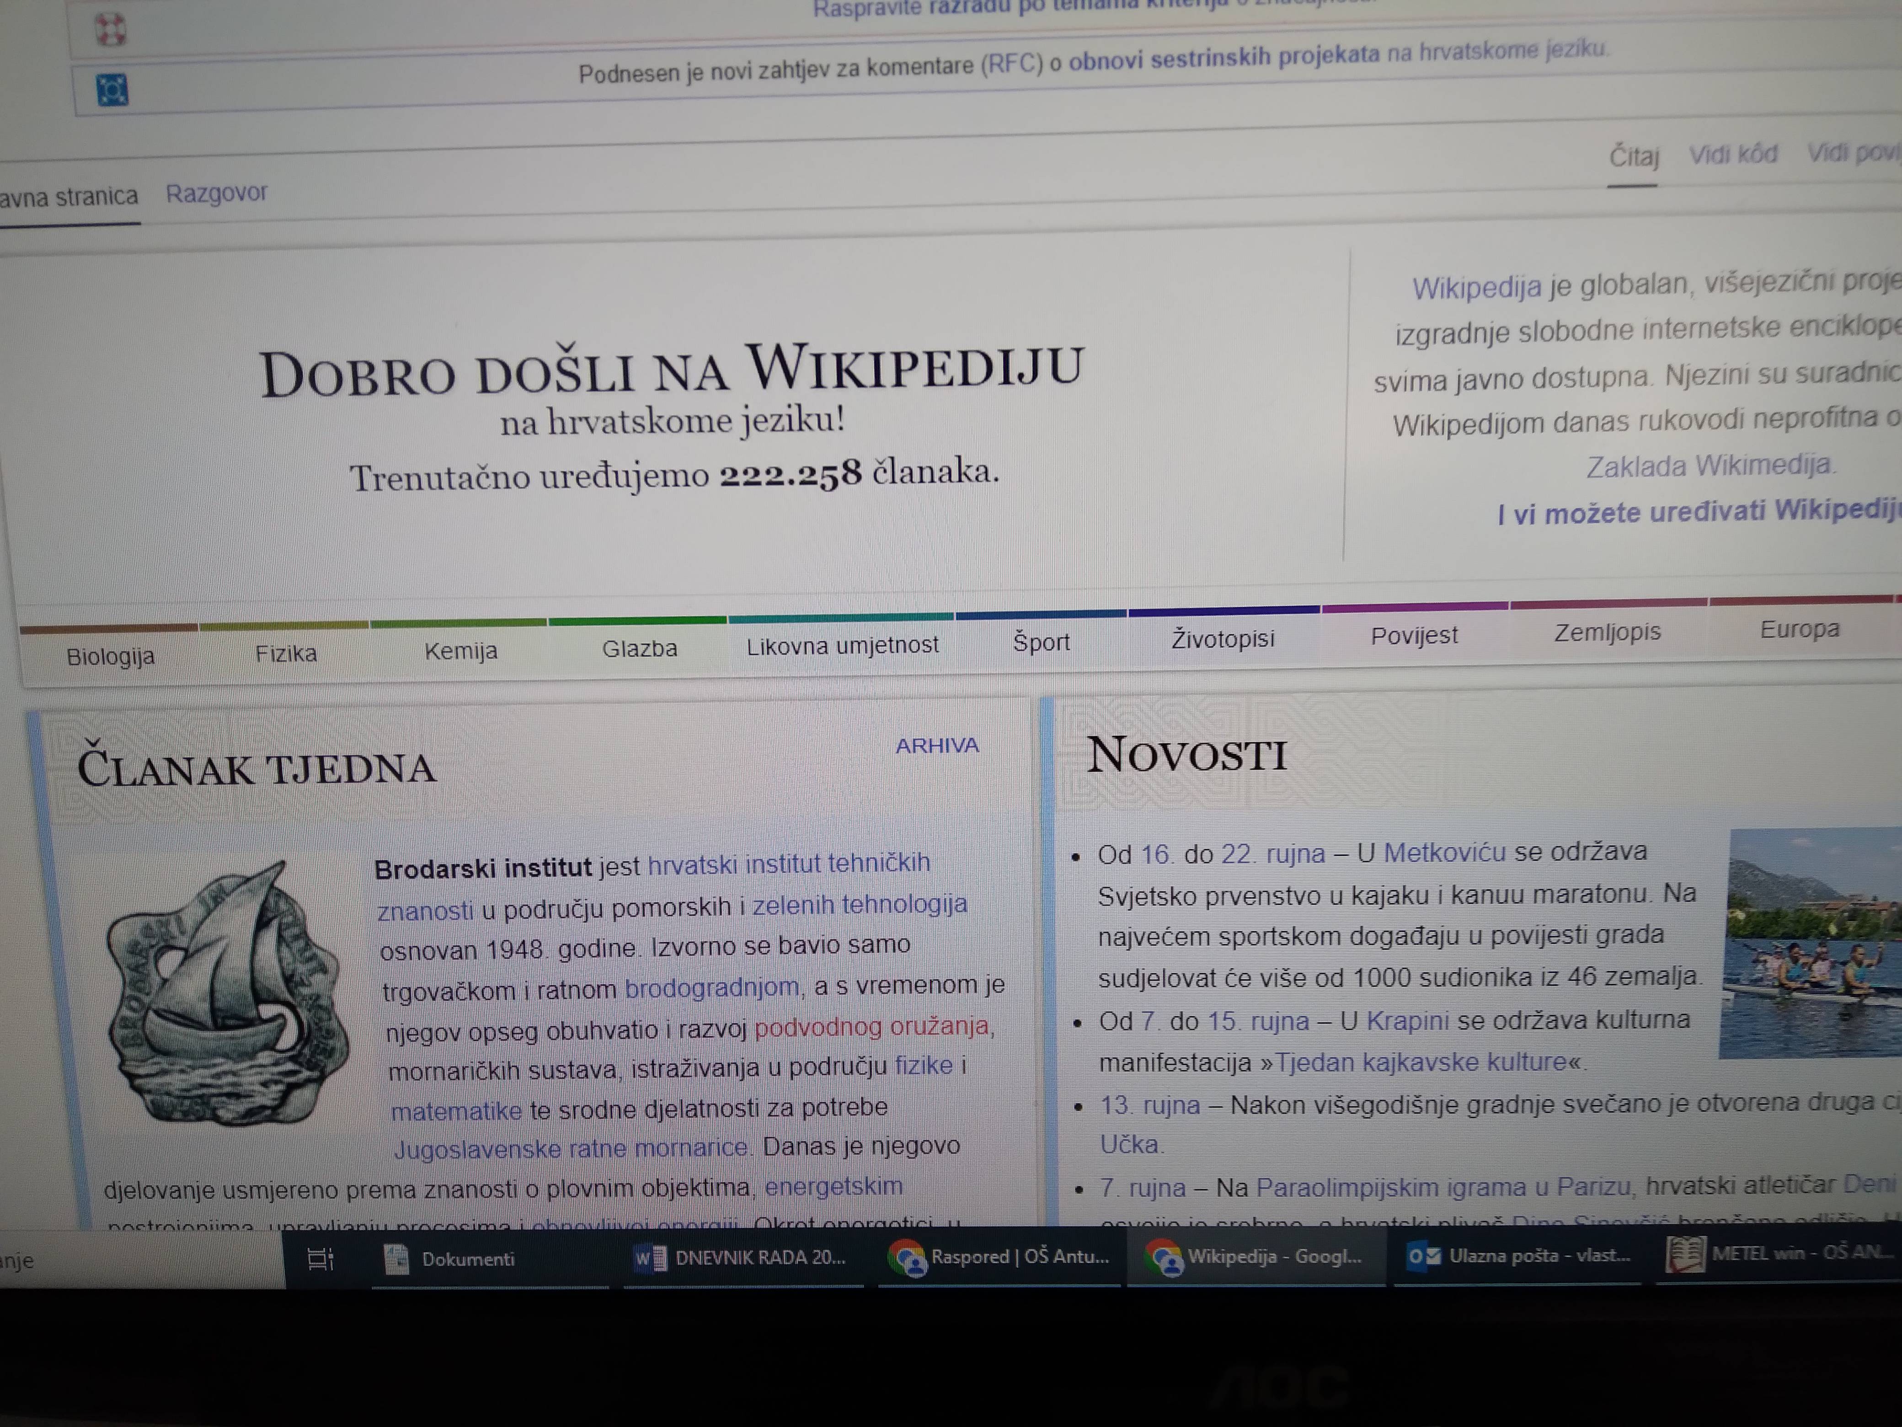Open the Wikipedija link in intro text
1902x1427 pixels.
pos(1476,287)
